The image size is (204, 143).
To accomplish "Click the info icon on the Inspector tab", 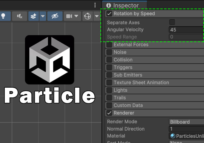I will (109, 5).
